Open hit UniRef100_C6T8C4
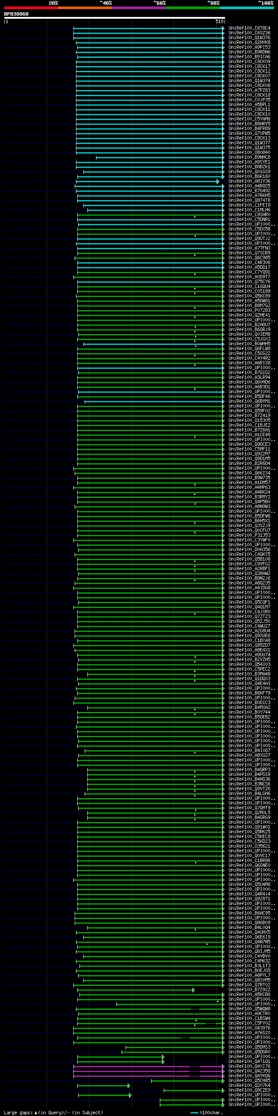This screenshot has width=278, height=1116. pyautogui.click(x=249, y=28)
